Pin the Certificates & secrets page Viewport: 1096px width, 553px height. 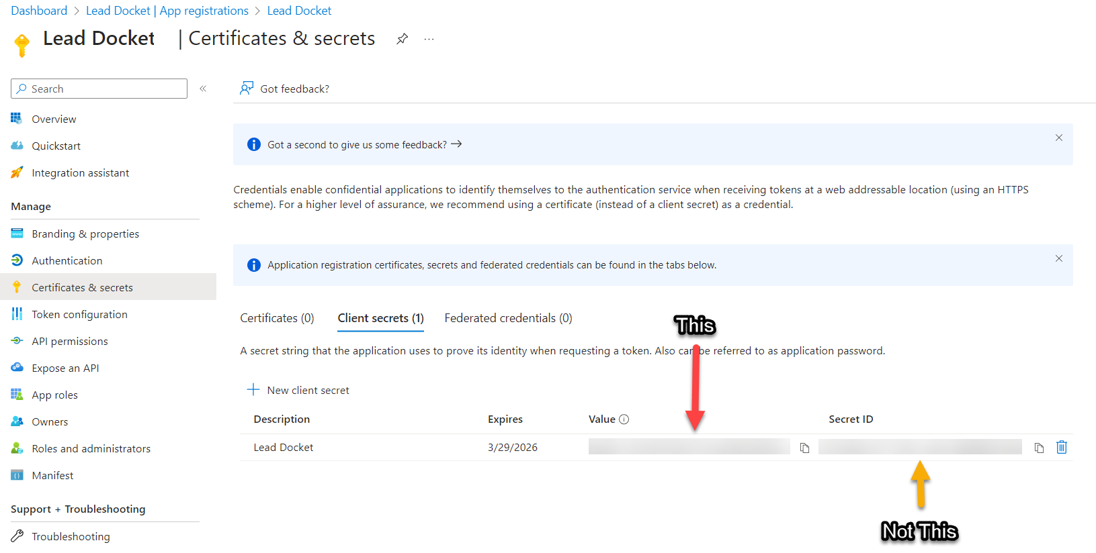[402, 39]
